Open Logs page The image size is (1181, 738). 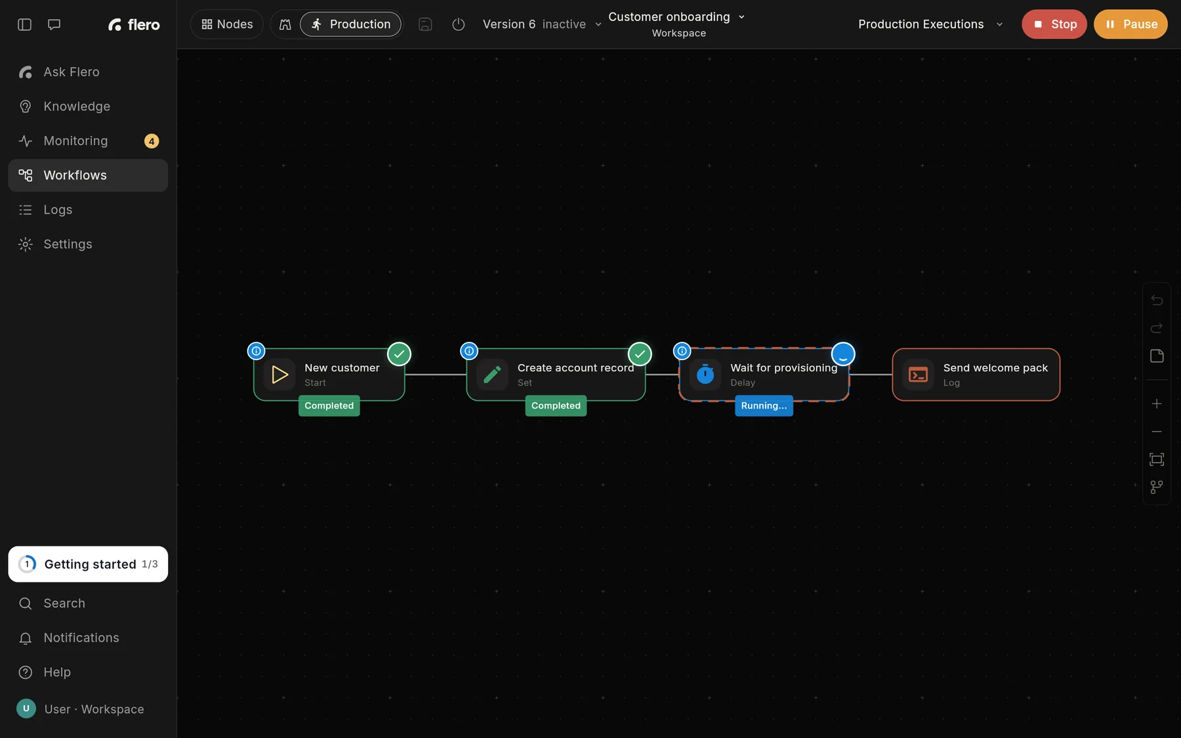88,210
